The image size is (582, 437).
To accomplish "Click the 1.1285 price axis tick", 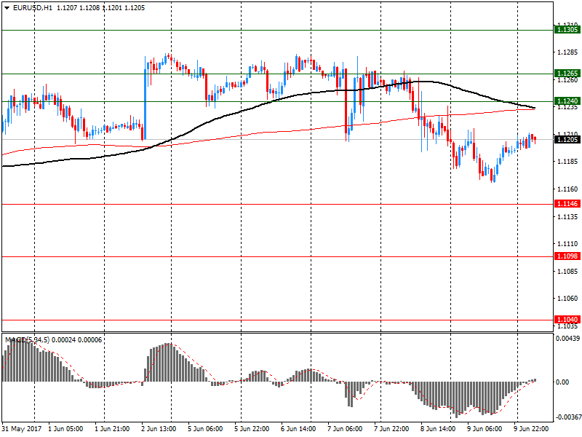I will point(567,52).
